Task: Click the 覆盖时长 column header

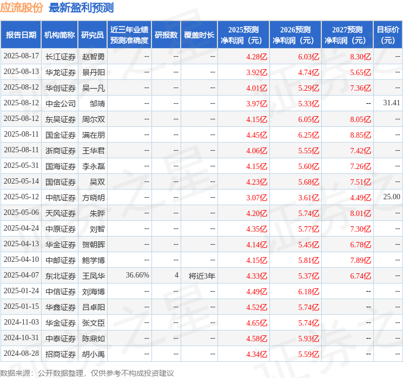Action: [x=199, y=35]
